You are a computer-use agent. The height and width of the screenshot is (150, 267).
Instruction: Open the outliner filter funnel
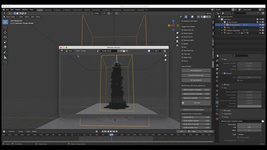258,13
